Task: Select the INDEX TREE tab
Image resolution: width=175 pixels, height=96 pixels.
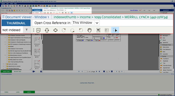Action: click(x=6, y=71)
